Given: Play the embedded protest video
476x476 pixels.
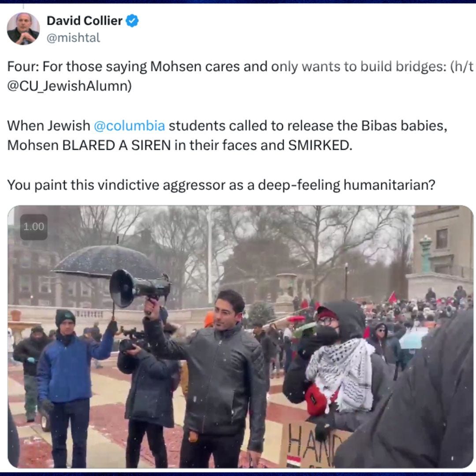Looking at the screenshot, I should coord(241,337).
